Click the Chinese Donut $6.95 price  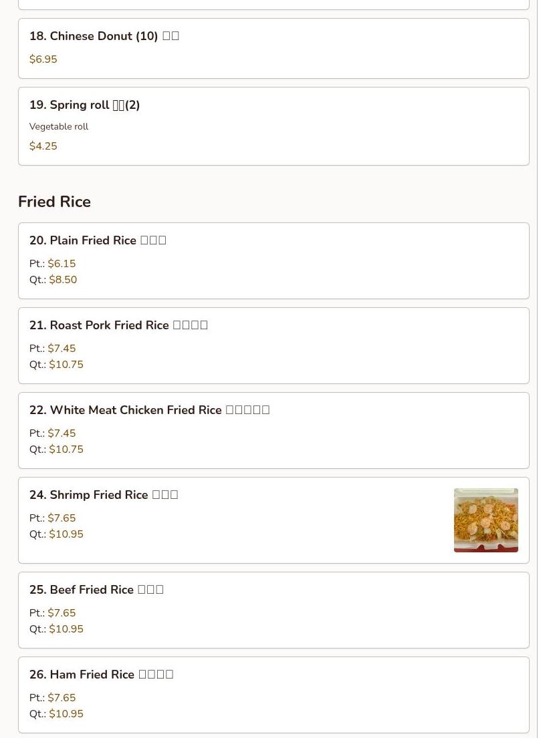[43, 59]
